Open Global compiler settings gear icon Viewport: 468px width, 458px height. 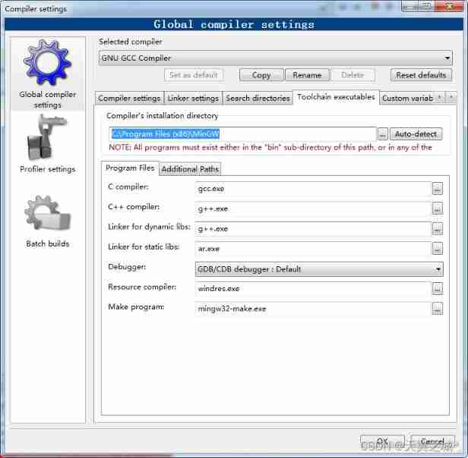click(x=47, y=62)
